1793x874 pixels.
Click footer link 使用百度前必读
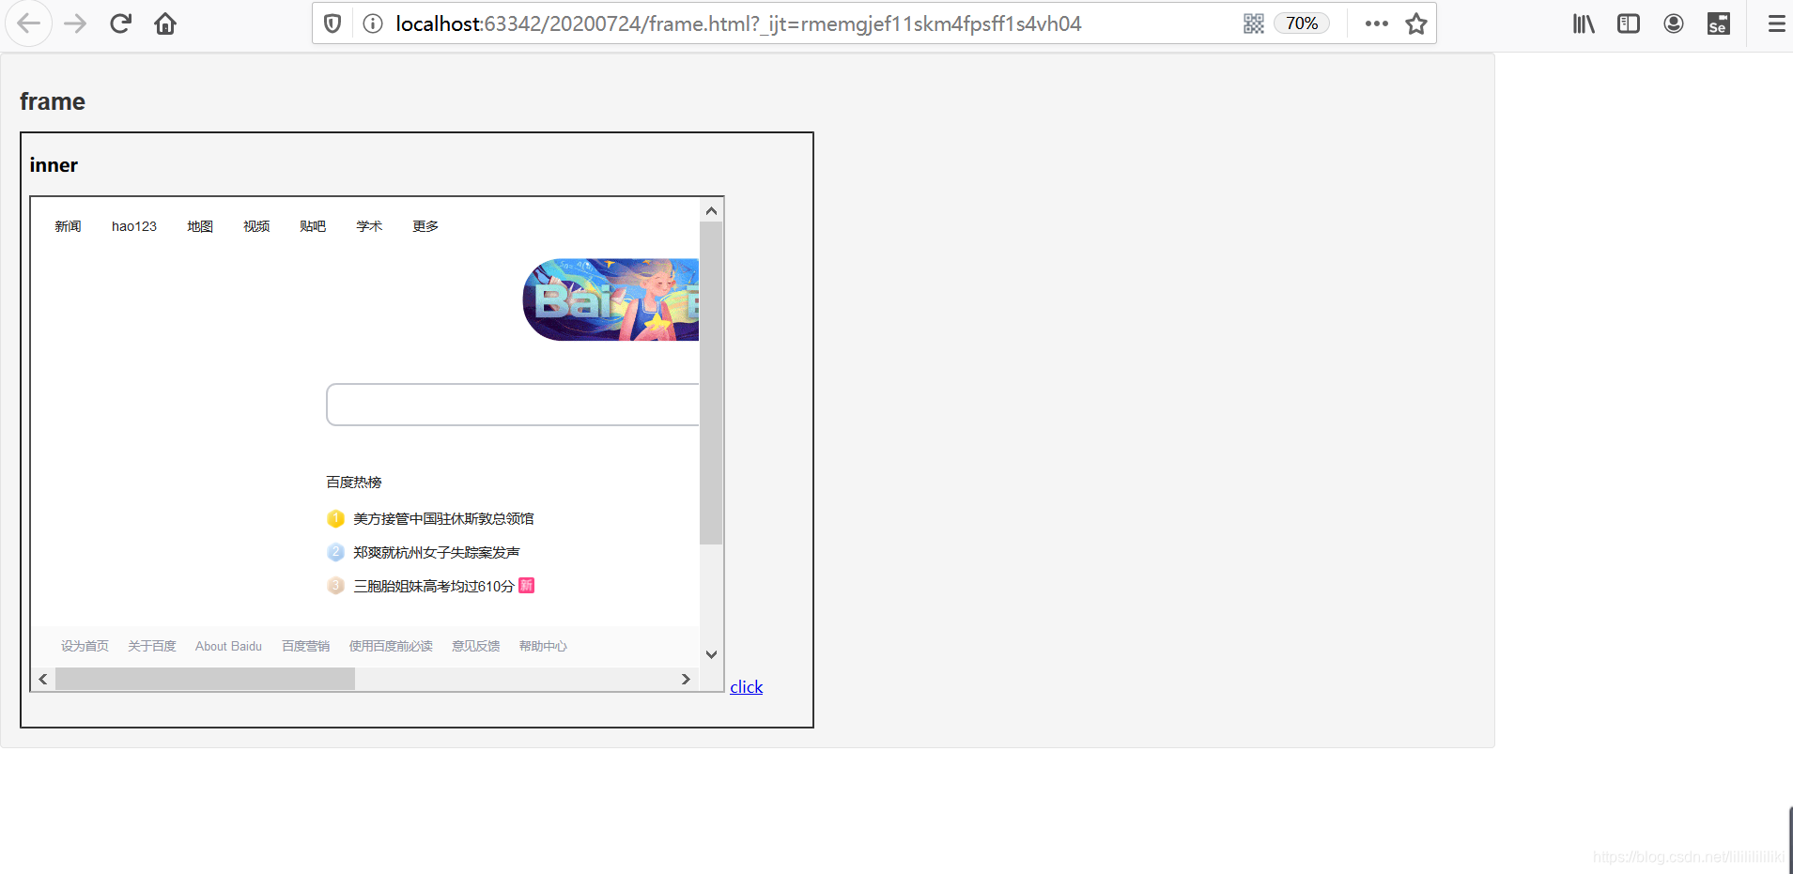coord(391,646)
